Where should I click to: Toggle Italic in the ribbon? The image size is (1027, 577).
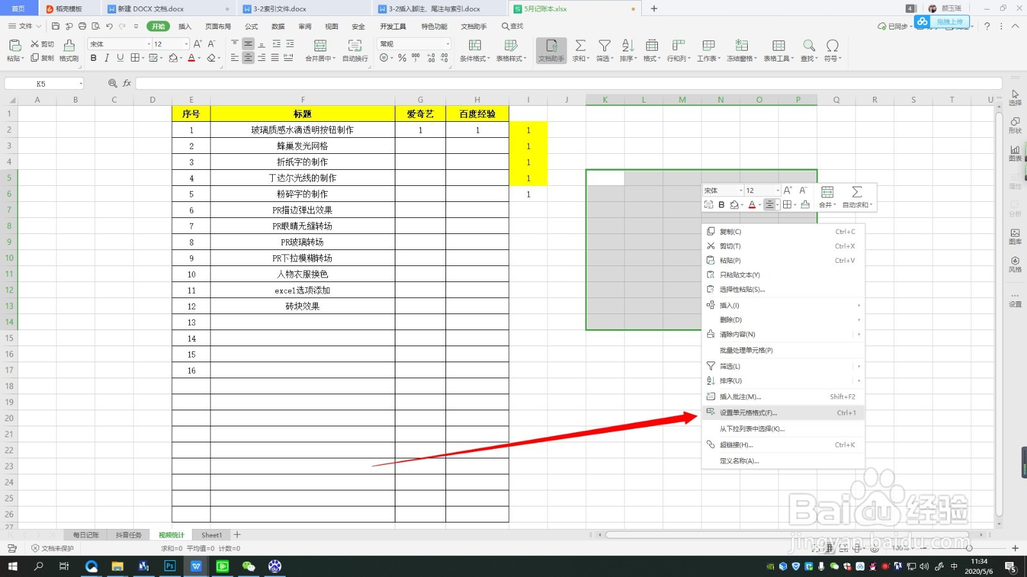107,58
